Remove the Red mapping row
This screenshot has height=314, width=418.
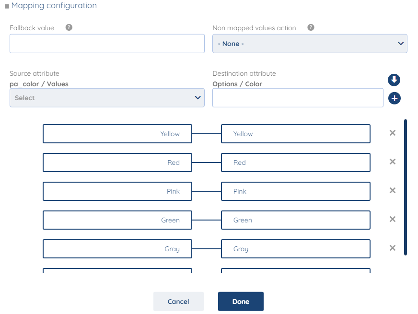pyautogui.click(x=393, y=162)
